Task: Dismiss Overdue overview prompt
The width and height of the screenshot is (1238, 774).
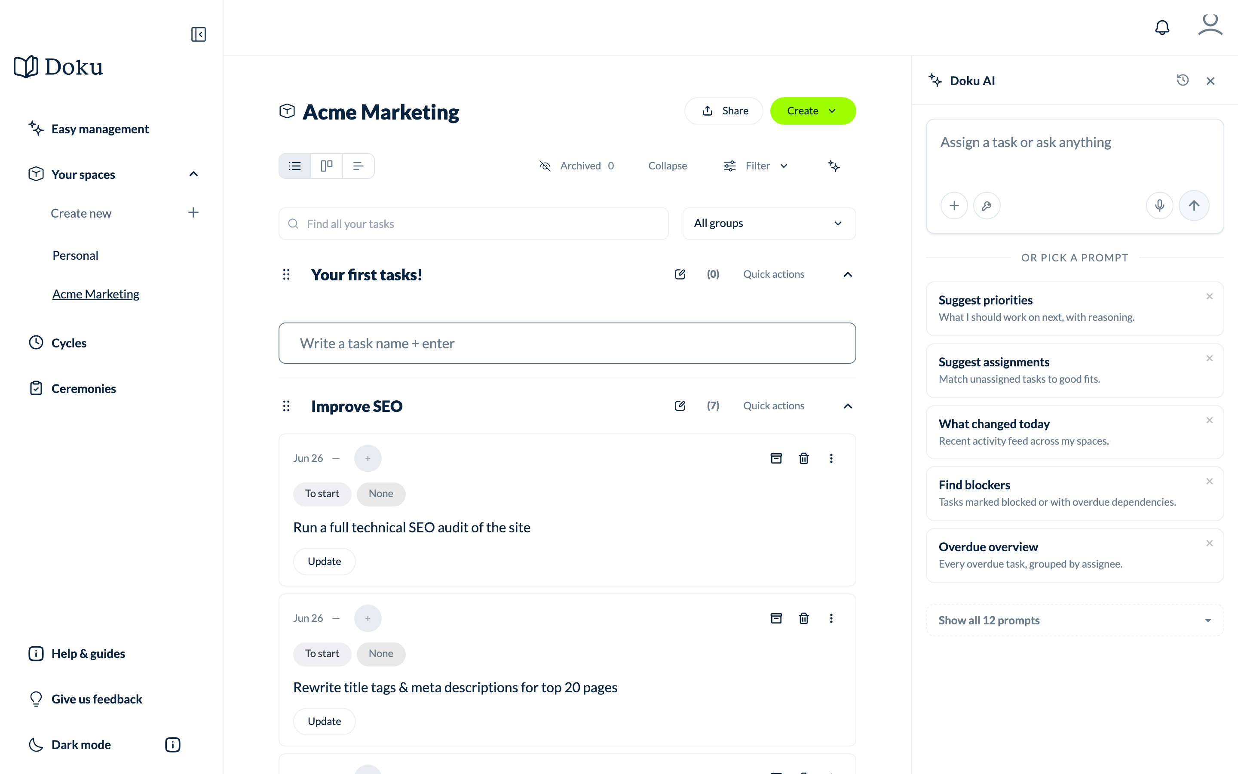Action: [1209, 543]
